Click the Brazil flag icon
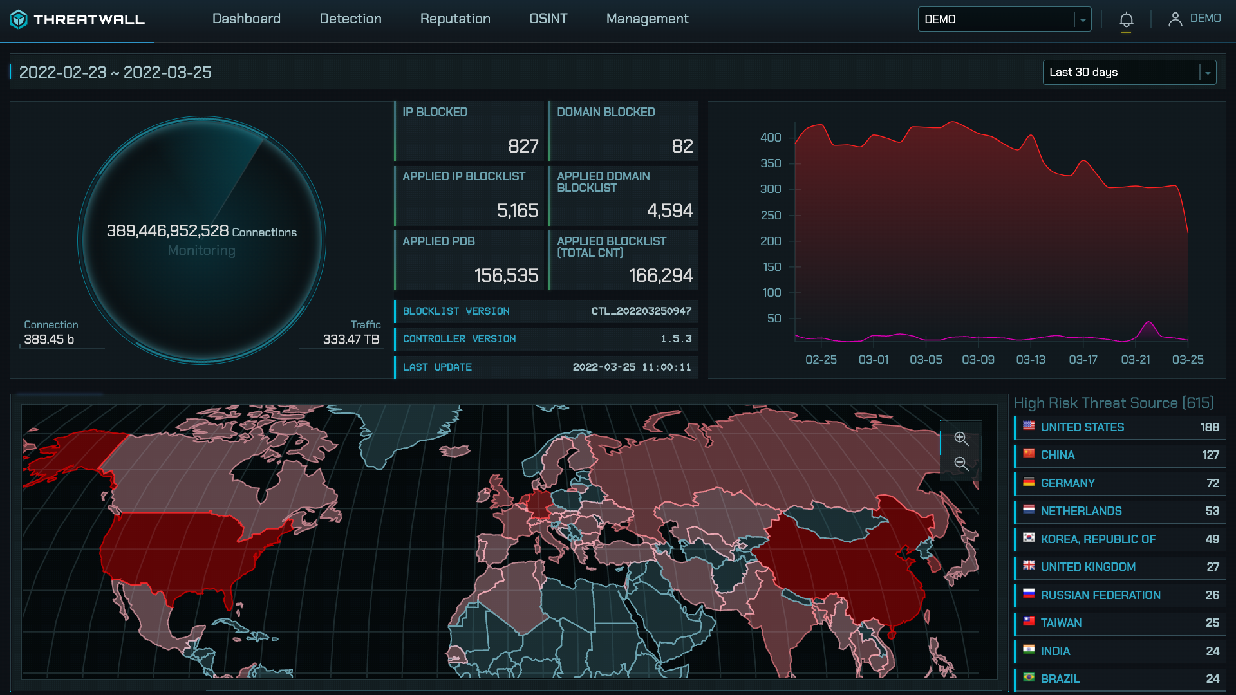Image resolution: width=1236 pixels, height=695 pixels. (1029, 678)
